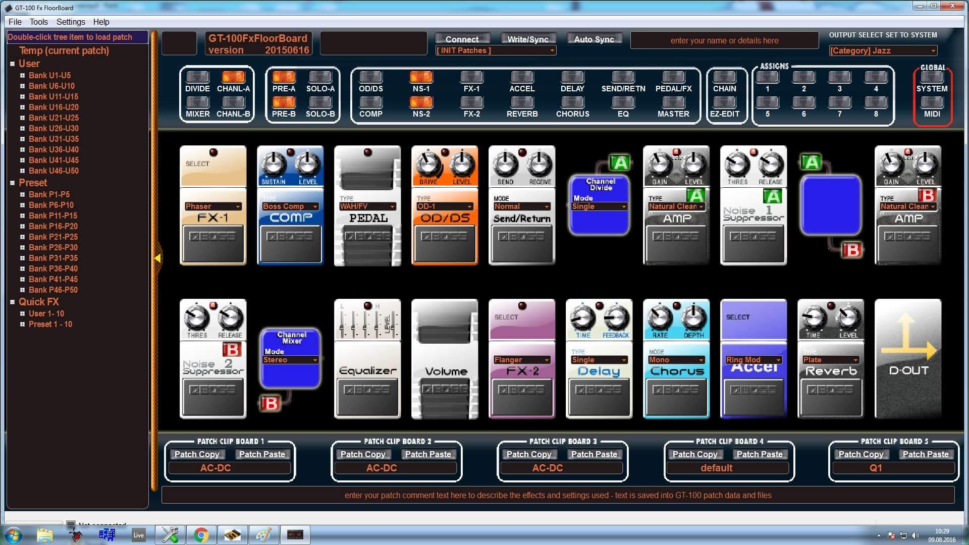
Task: Open the Category Jazz dropdown
Action: [883, 50]
